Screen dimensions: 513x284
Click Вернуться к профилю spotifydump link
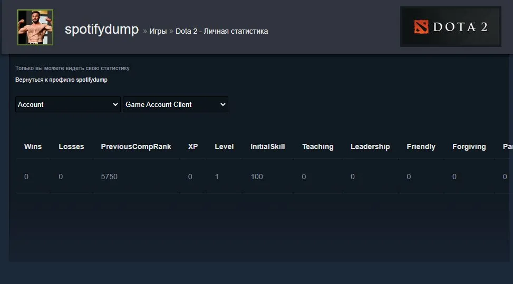[x=61, y=80]
